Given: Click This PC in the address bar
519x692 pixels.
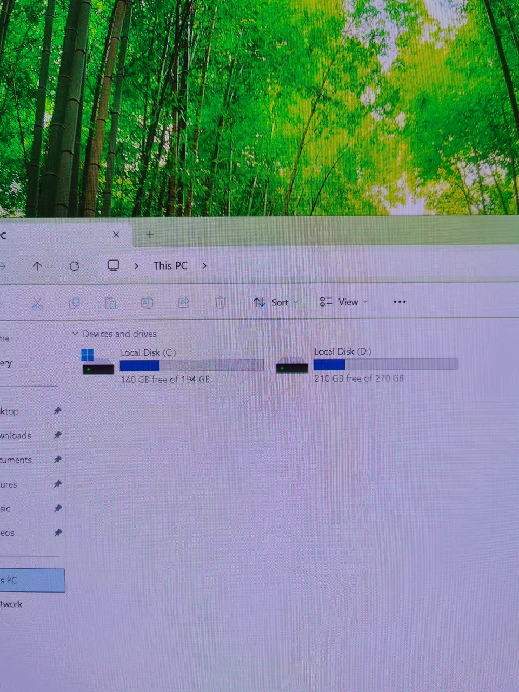Looking at the screenshot, I should click(170, 266).
